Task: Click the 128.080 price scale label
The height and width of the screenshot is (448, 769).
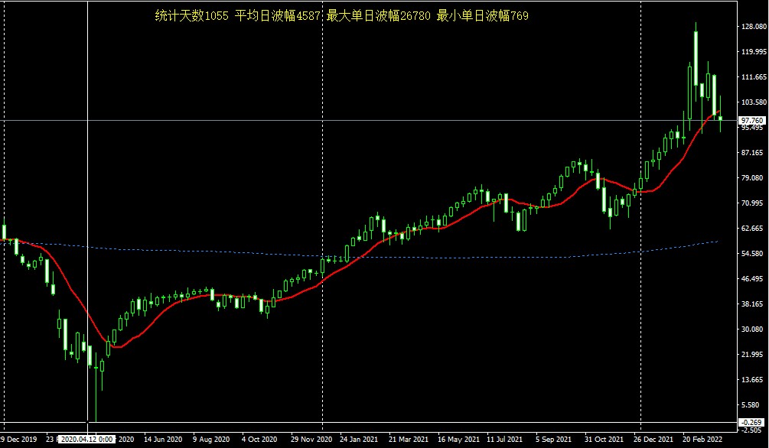Action: click(x=753, y=27)
